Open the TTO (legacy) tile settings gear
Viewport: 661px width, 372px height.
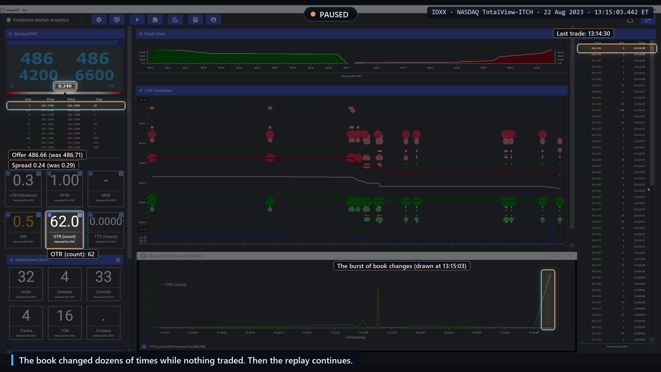(x=91, y=215)
